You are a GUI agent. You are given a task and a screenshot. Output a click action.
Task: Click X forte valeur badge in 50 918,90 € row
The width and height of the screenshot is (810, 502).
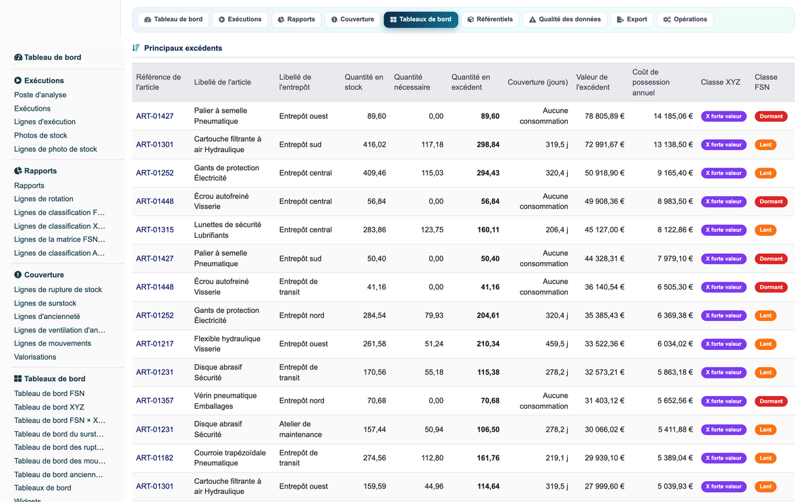coord(724,173)
